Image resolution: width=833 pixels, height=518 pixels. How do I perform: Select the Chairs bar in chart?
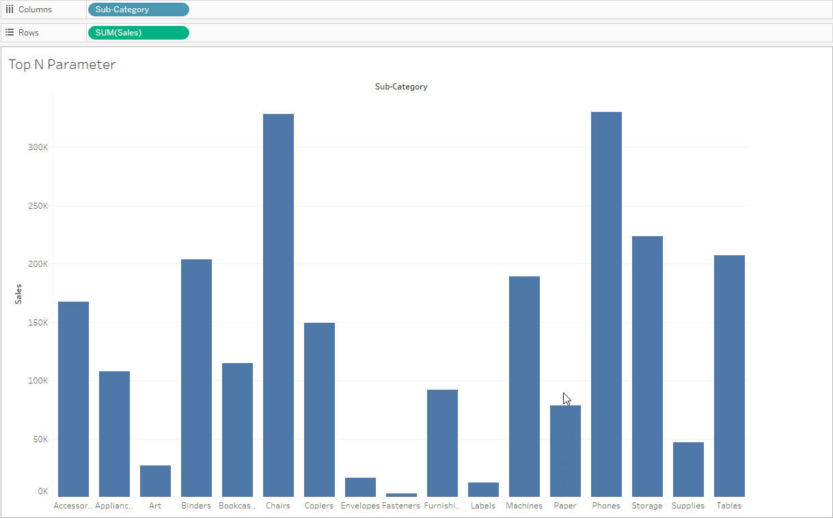pos(278,305)
